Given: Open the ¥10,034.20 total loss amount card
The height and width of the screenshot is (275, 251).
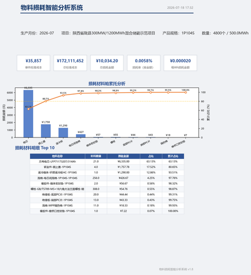Looking at the screenshot, I should 107,63.
